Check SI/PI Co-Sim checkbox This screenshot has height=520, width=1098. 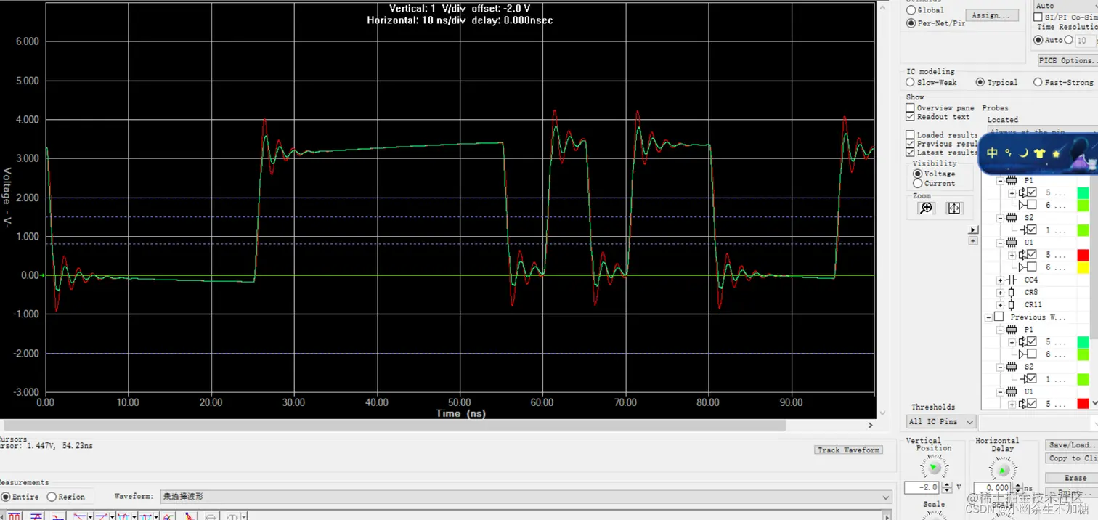1039,17
